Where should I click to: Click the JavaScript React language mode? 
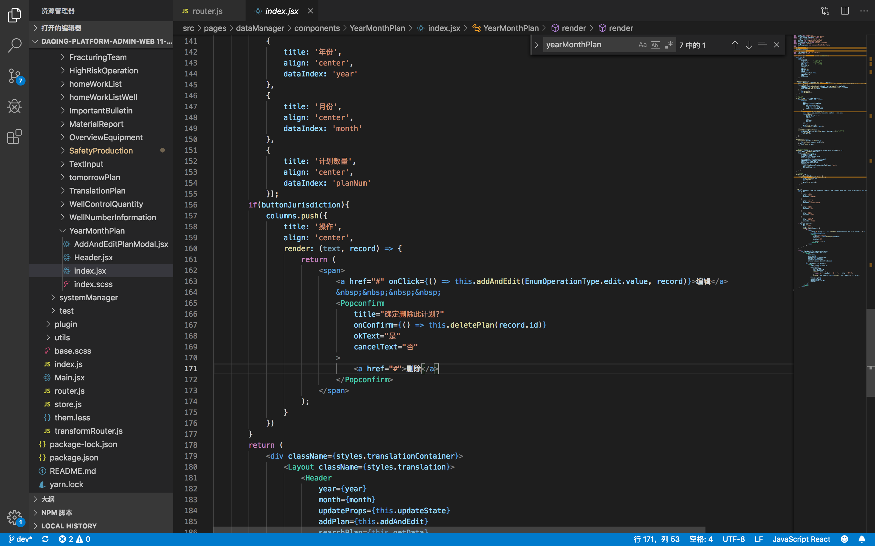tap(801, 539)
